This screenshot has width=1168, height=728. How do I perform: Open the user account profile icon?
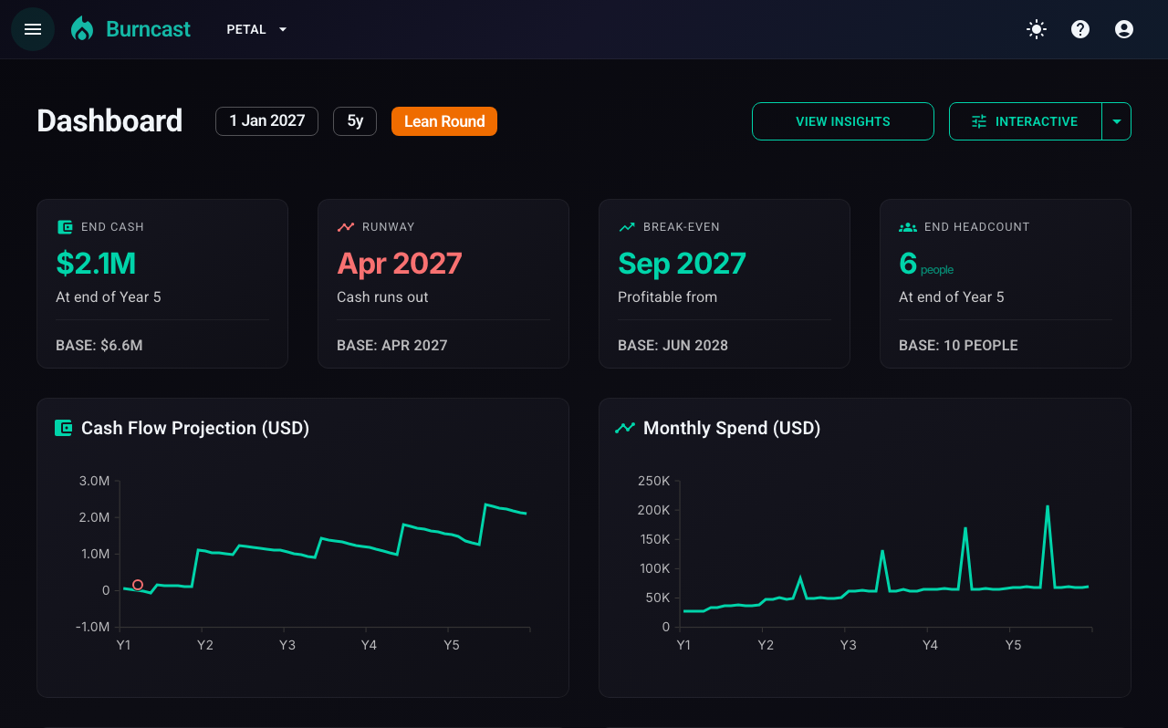1124,29
